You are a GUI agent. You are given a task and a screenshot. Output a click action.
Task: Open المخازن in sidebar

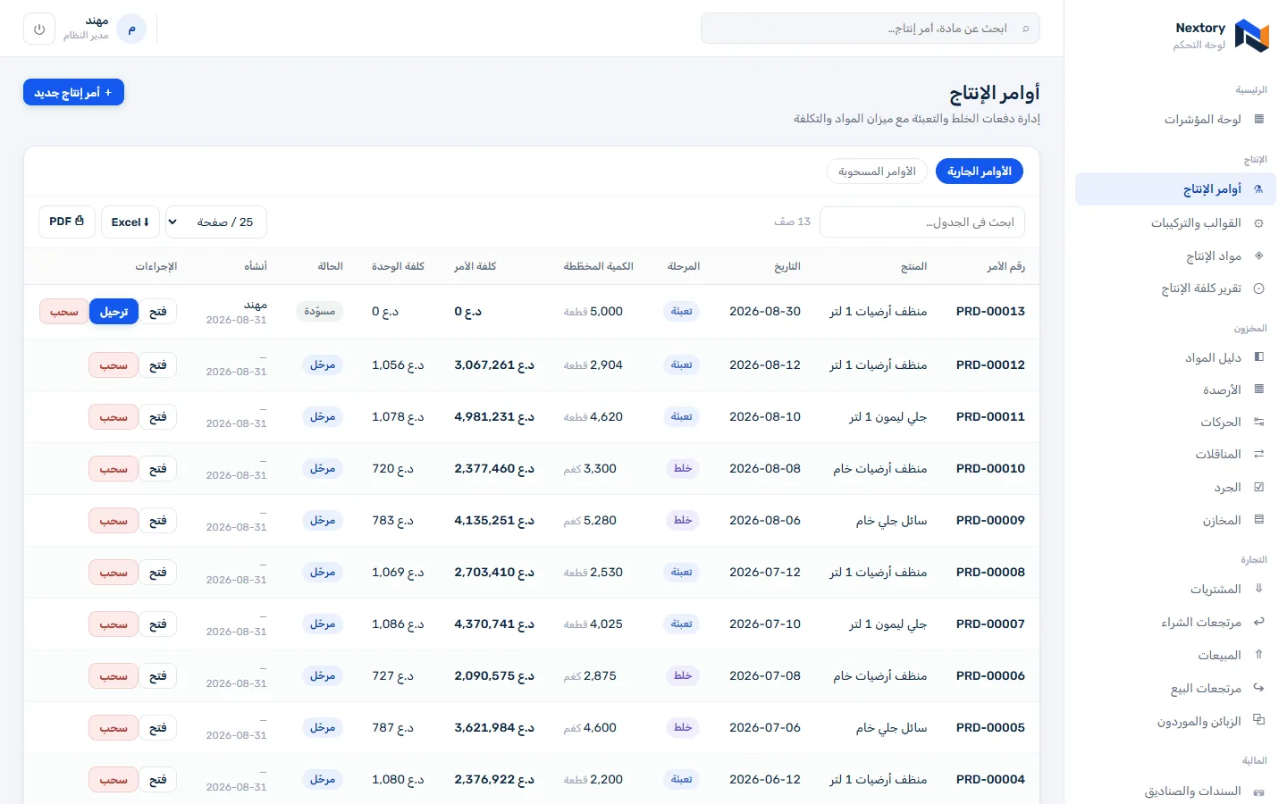[x=1175, y=520]
